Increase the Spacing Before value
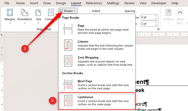The image size is (188, 111). (156, 16)
